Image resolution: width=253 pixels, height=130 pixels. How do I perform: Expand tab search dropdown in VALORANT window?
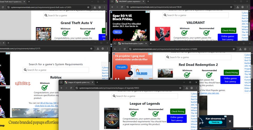pyautogui.click(x=112, y=2)
